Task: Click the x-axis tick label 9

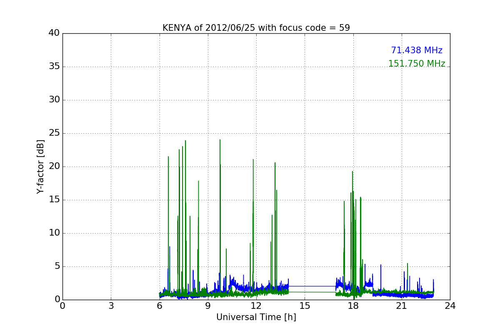Action: 208,306
